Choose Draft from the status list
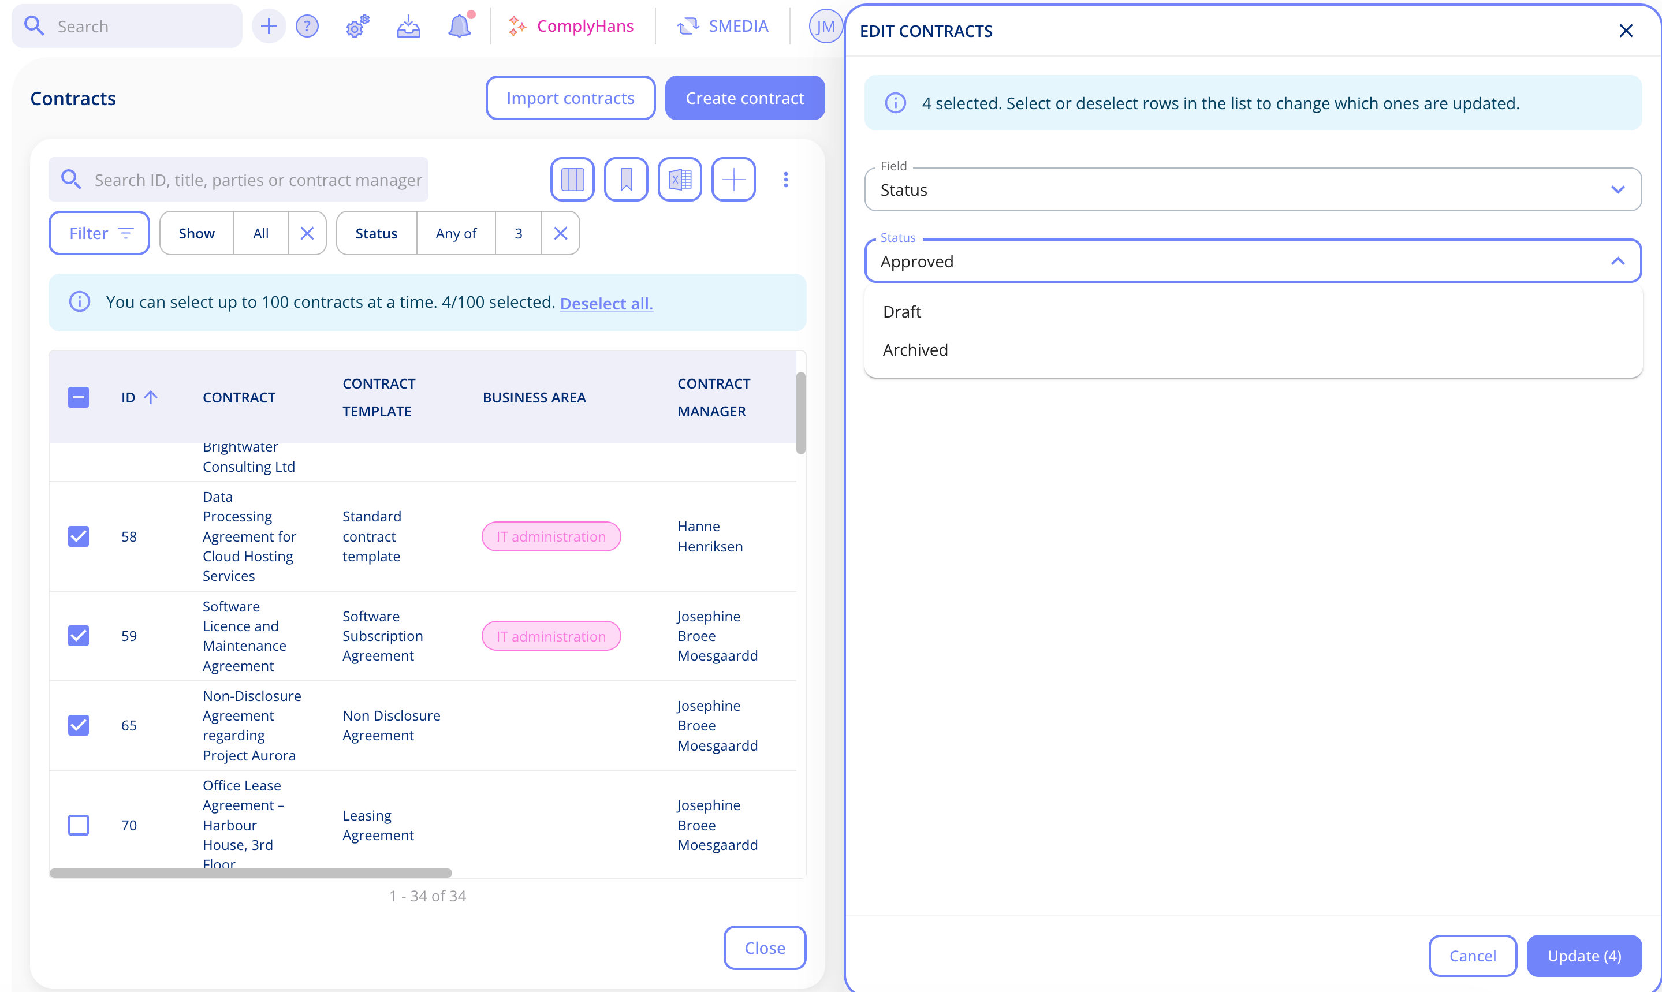This screenshot has width=1662, height=992. [x=1253, y=311]
